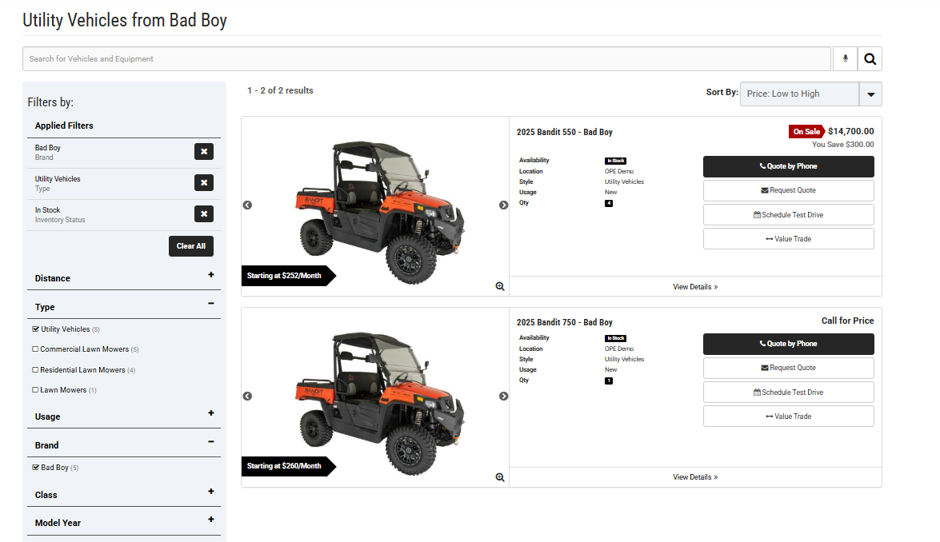This screenshot has width=940, height=542.
Task: Show next image of Bandit 750
Action: pyautogui.click(x=503, y=396)
